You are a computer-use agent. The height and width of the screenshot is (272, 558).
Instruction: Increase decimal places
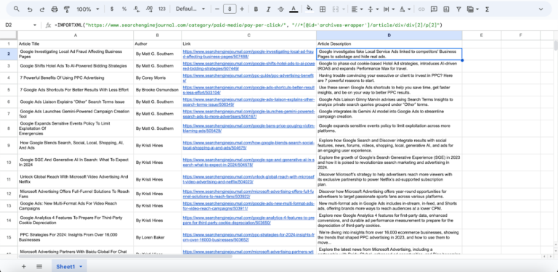point(150,9)
